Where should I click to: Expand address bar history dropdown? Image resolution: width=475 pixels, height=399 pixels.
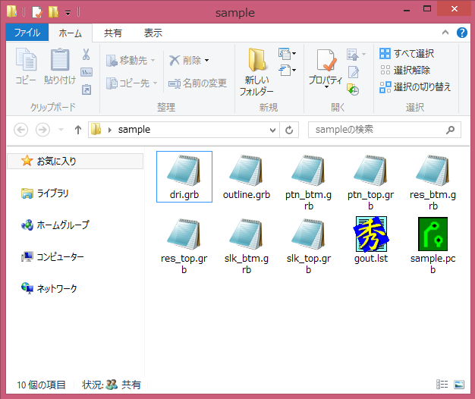272,130
